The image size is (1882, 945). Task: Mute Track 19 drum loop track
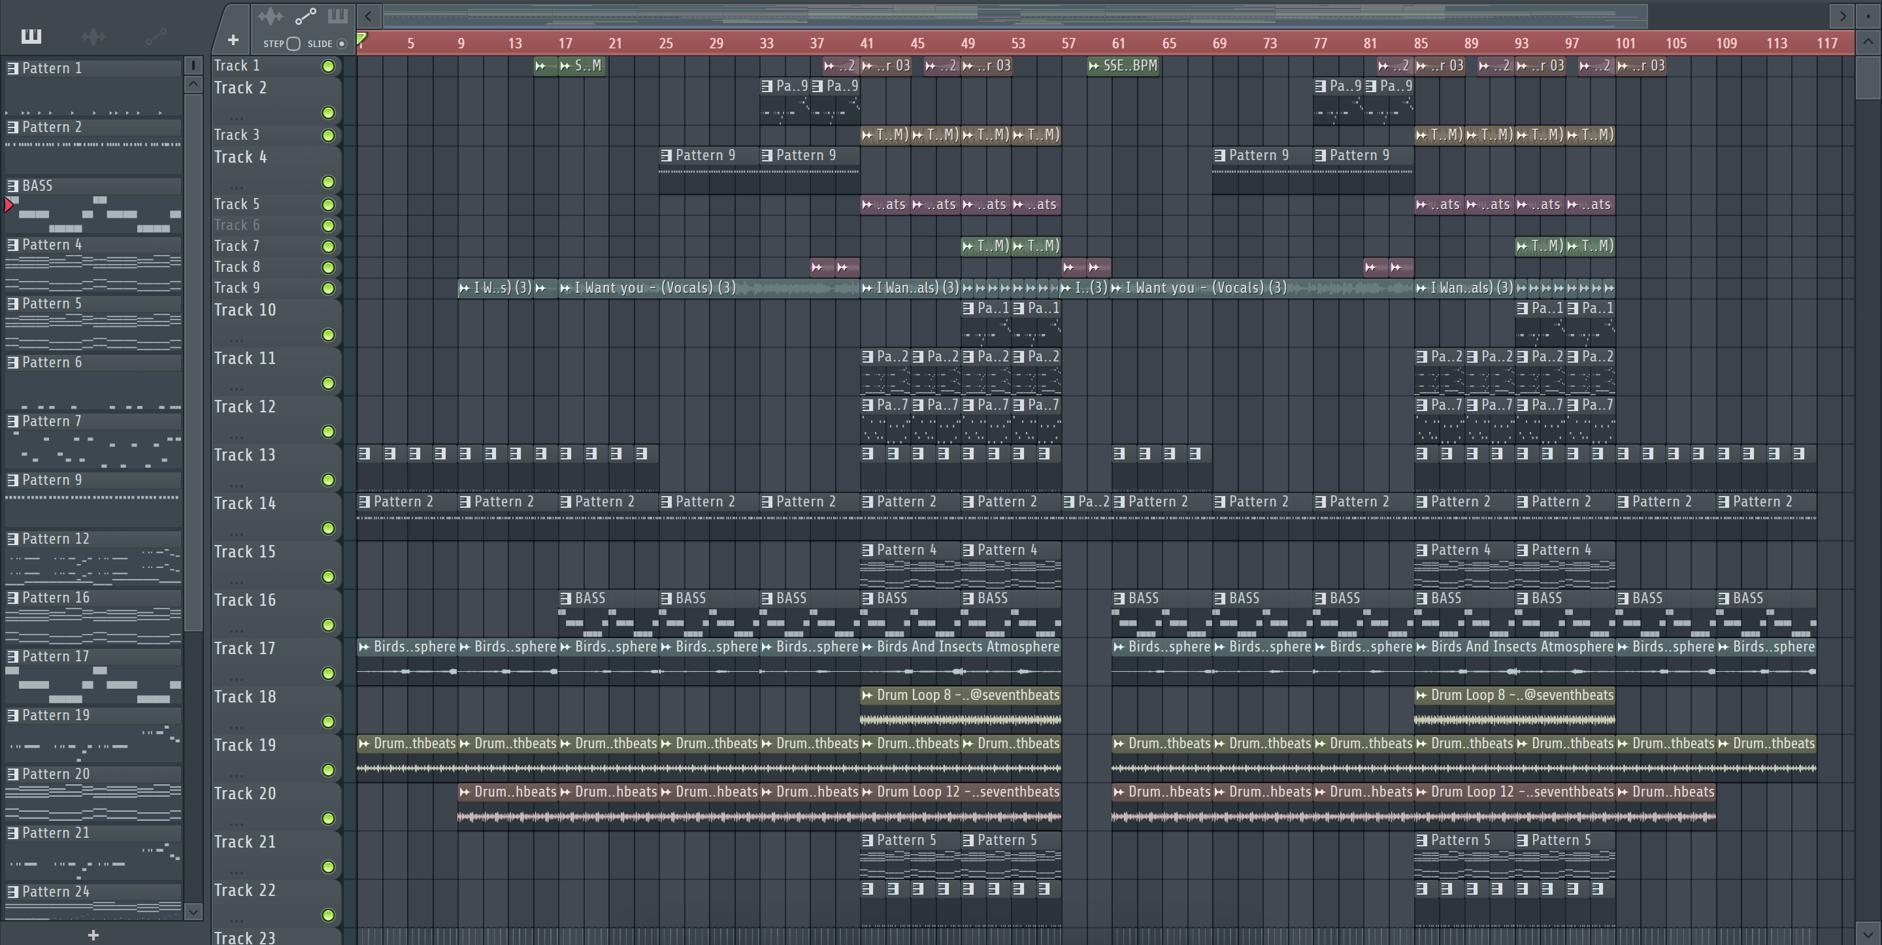329,771
